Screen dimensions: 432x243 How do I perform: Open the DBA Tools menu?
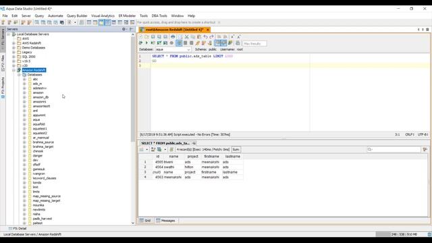tap(159, 16)
